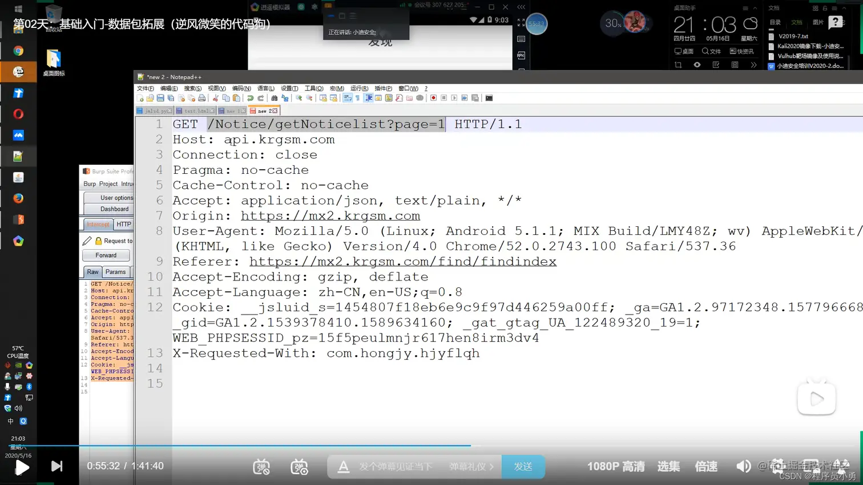
Task: Open the Replace dialog toolbar icon
Action: [x=285, y=98]
